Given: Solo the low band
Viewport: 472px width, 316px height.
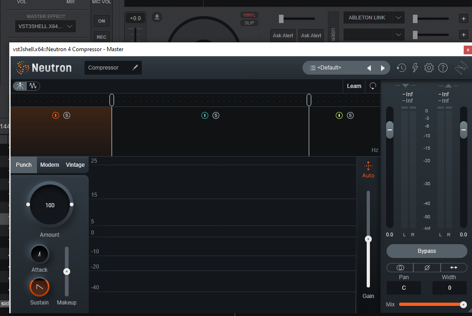Looking at the screenshot, I should (x=67, y=115).
